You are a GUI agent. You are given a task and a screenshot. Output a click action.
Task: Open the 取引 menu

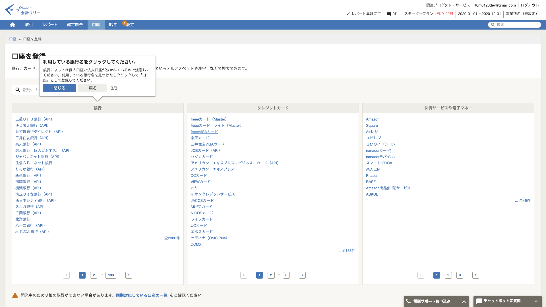click(29, 25)
